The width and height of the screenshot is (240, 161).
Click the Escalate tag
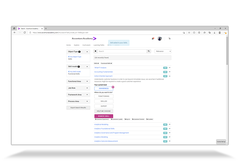(x=150, y=119)
